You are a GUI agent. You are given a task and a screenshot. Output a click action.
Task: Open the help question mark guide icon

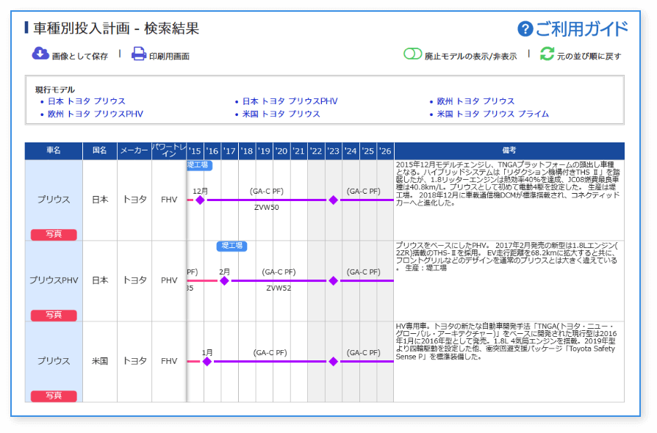525,29
